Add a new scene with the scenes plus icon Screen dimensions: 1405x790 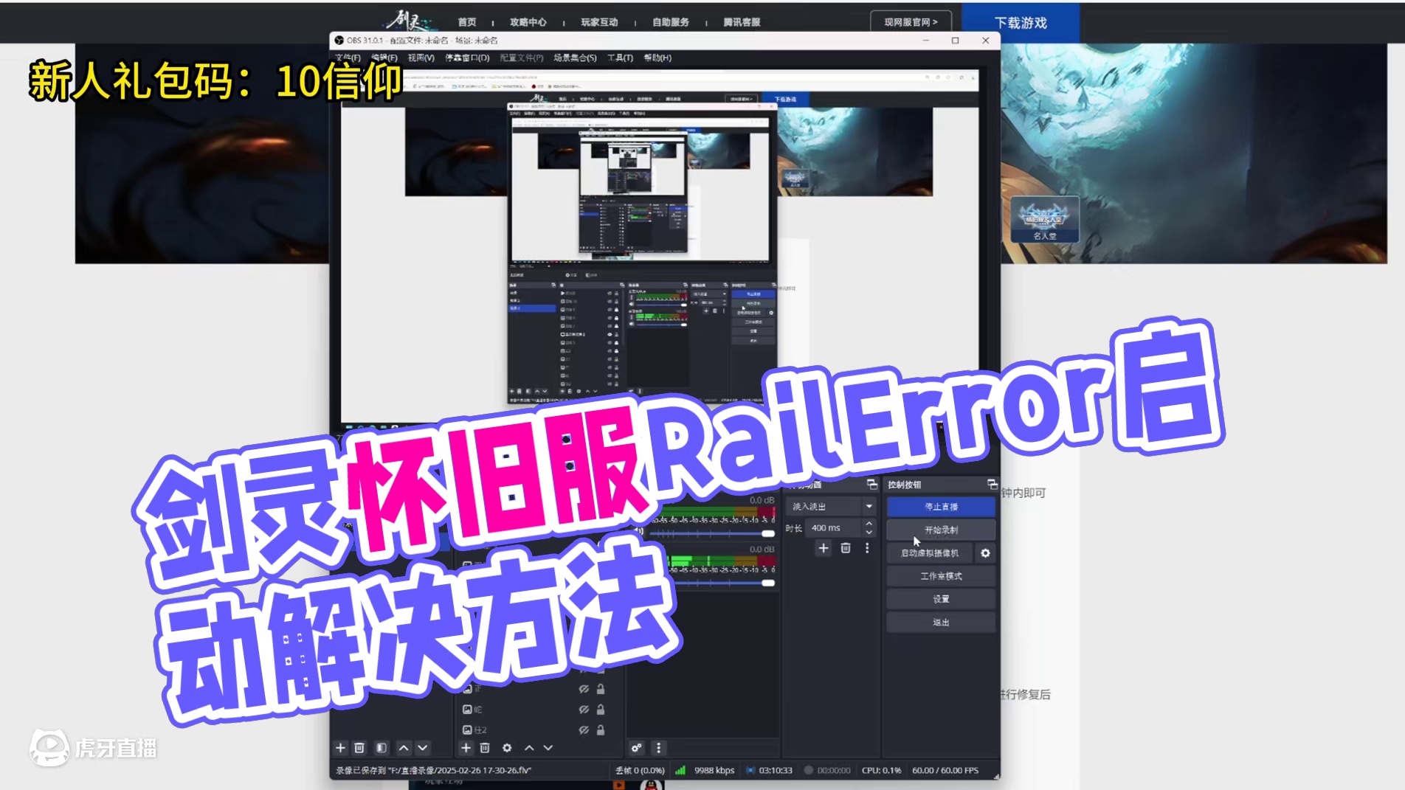point(340,748)
